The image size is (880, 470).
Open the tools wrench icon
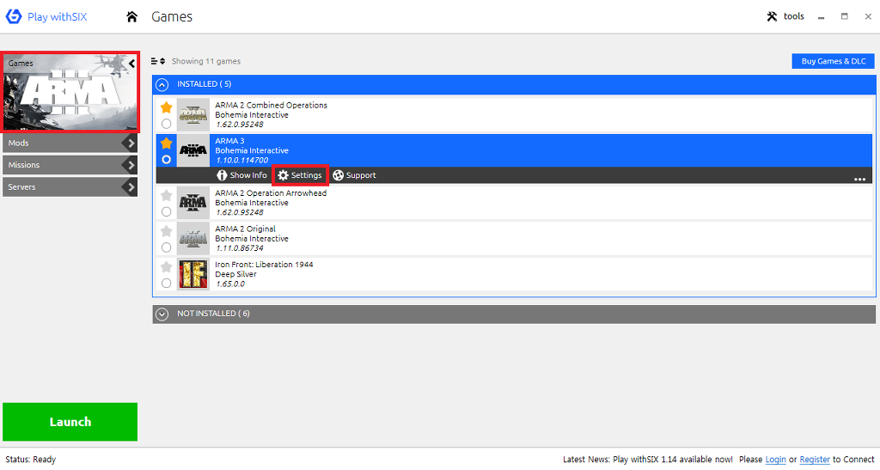pyautogui.click(x=773, y=16)
